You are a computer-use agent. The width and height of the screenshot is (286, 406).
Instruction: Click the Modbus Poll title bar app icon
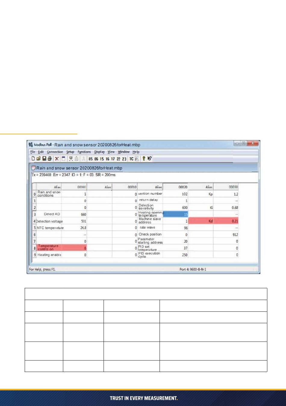(x=31, y=145)
